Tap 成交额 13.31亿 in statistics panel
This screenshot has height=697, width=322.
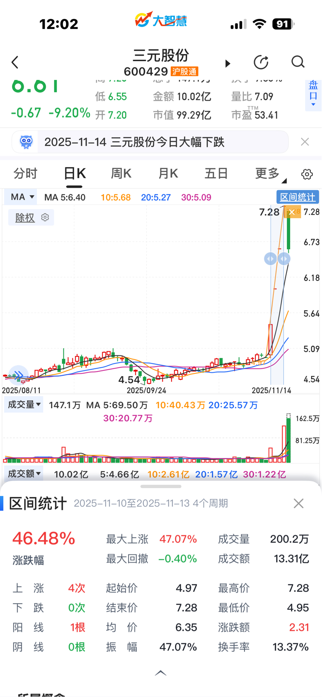pyautogui.click(x=291, y=559)
